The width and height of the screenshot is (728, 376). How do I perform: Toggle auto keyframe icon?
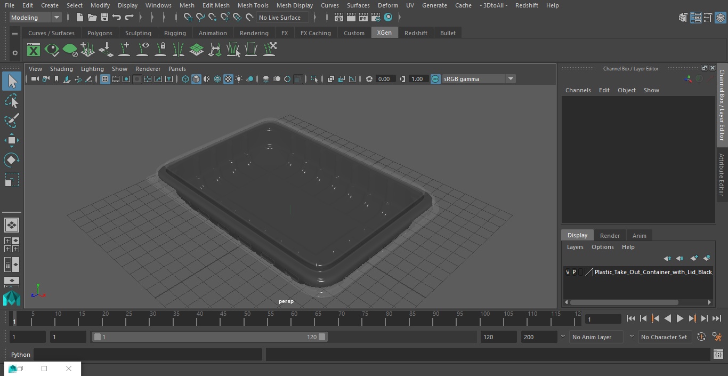click(701, 337)
